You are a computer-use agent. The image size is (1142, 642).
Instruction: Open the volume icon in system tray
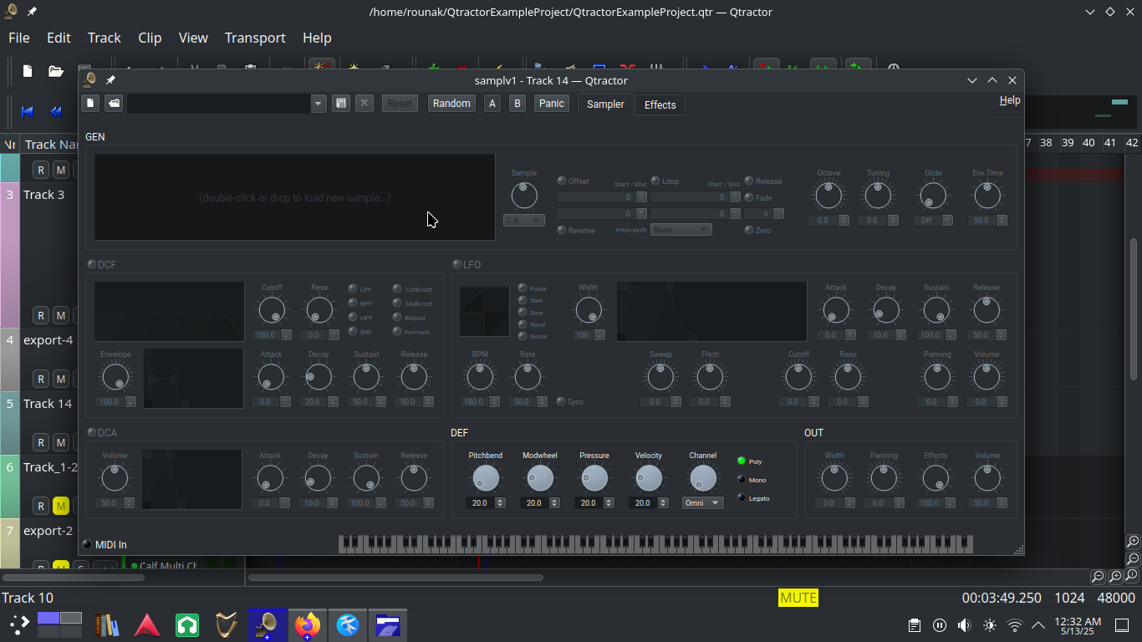tap(964, 625)
